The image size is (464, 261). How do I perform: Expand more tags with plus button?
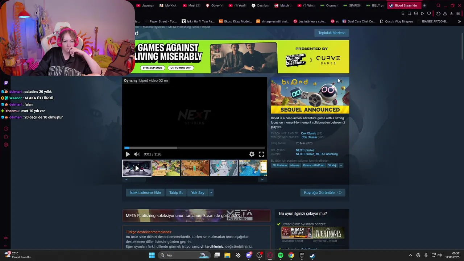[341, 165]
